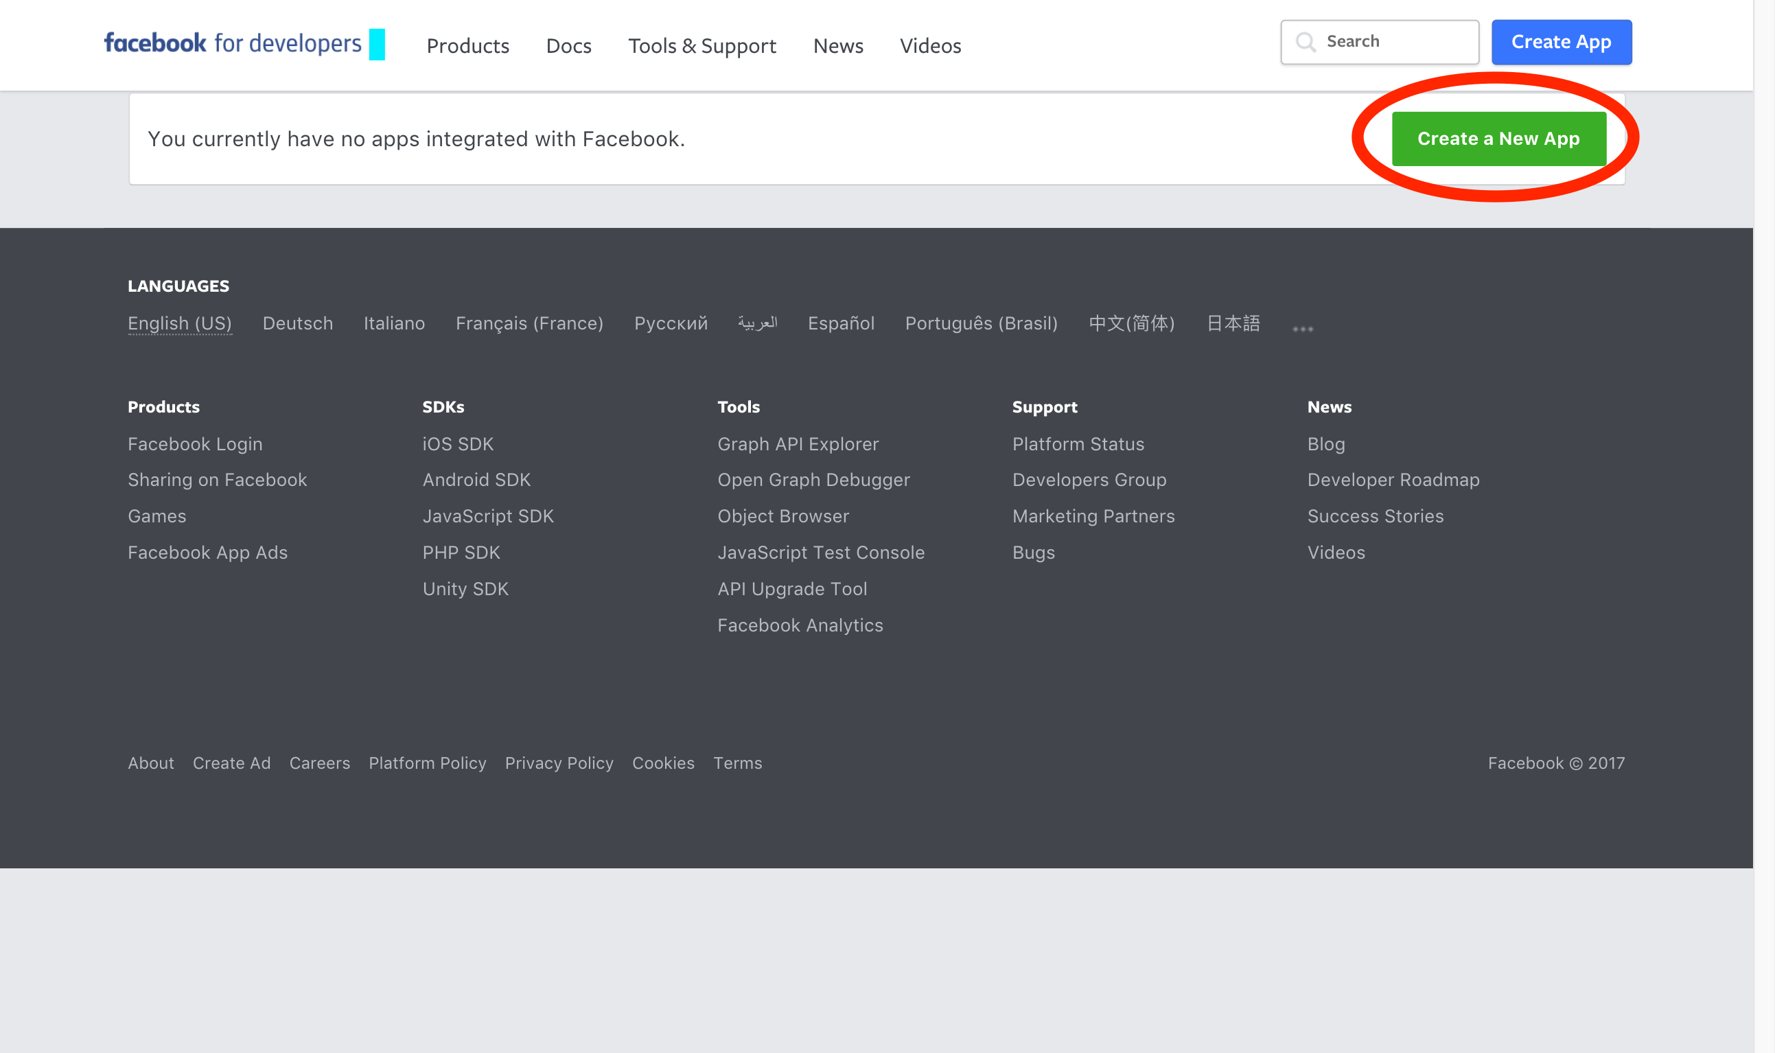The width and height of the screenshot is (1775, 1053).
Task: Select 中文(简体) language
Action: point(1132,323)
